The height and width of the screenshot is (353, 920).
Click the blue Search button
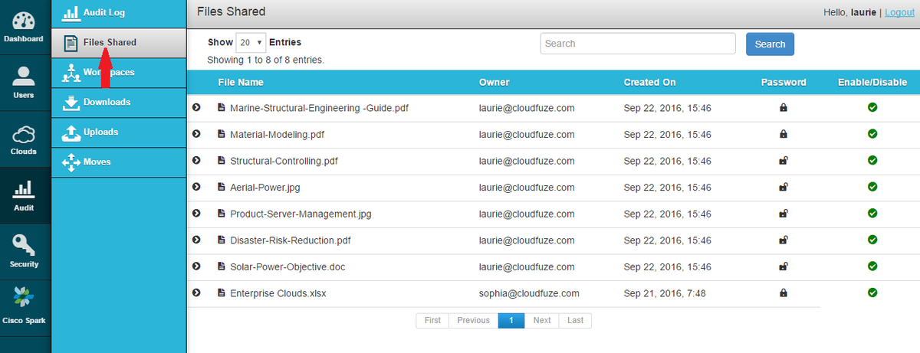pyautogui.click(x=770, y=44)
